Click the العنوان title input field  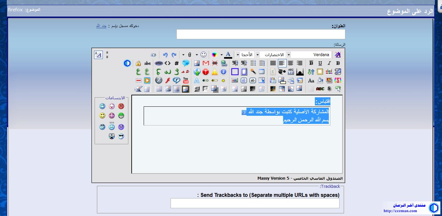coord(261,34)
